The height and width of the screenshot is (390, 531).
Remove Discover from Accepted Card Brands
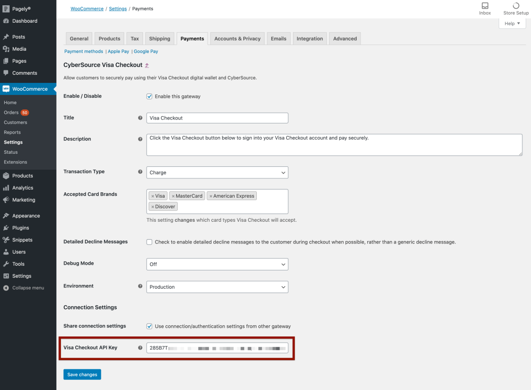tap(153, 206)
